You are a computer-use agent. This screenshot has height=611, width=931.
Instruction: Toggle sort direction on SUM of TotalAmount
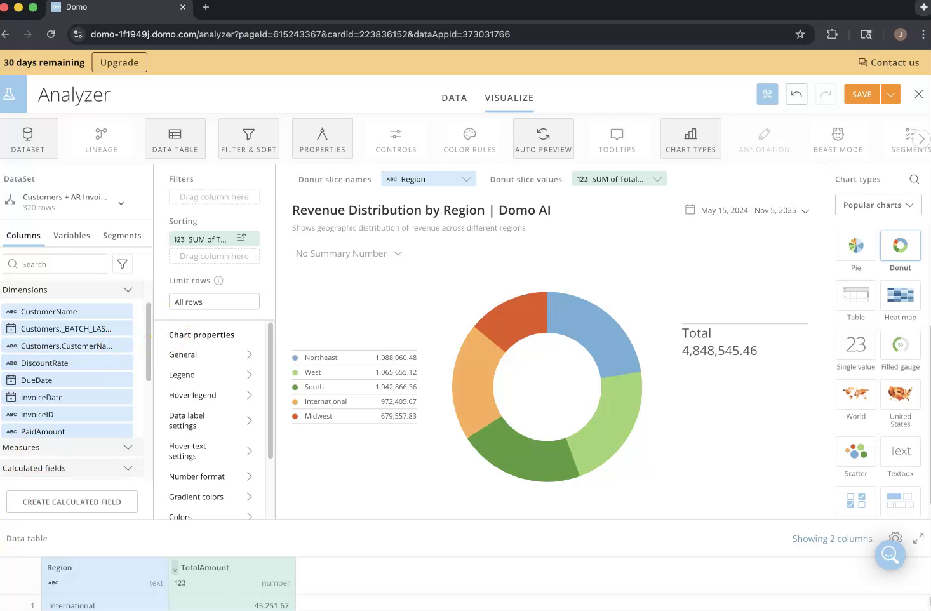pyautogui.click(x=241, y=238)
